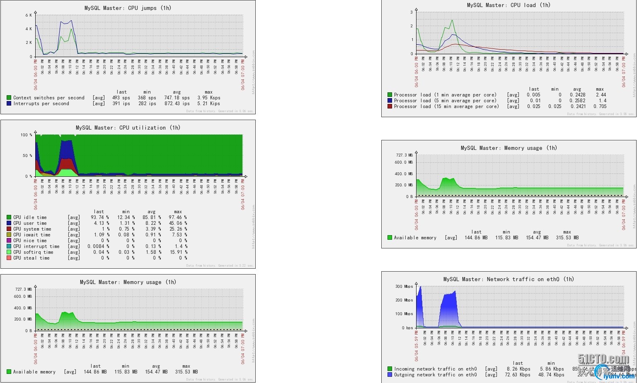
Task: Select the CPU nice time color swatch
Action: [9, 241]
